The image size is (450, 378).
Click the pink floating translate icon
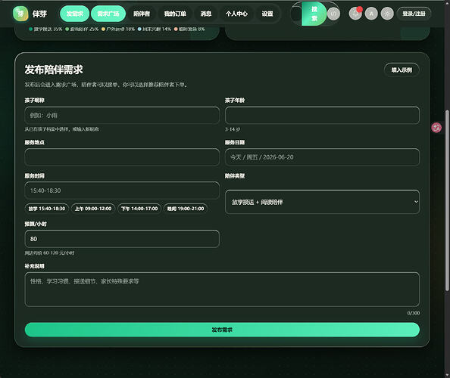pos(436,128)
